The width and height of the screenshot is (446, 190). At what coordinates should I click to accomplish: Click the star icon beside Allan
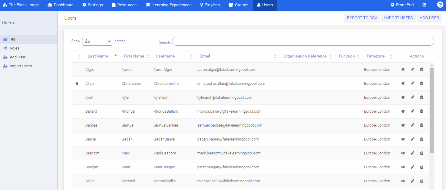pyautogui.click(x=77, y=84)
